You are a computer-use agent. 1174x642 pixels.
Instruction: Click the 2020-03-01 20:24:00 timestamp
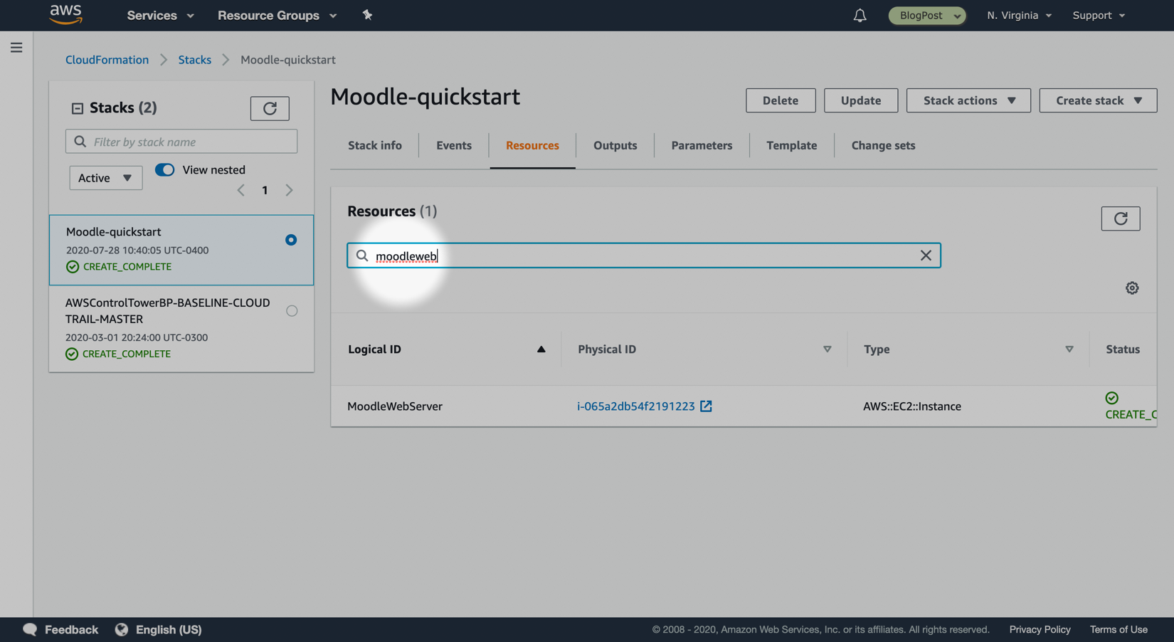click(x=137, y=337)
